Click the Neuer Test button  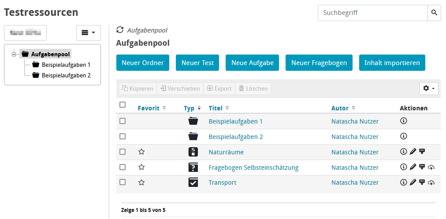coord(197,63)
